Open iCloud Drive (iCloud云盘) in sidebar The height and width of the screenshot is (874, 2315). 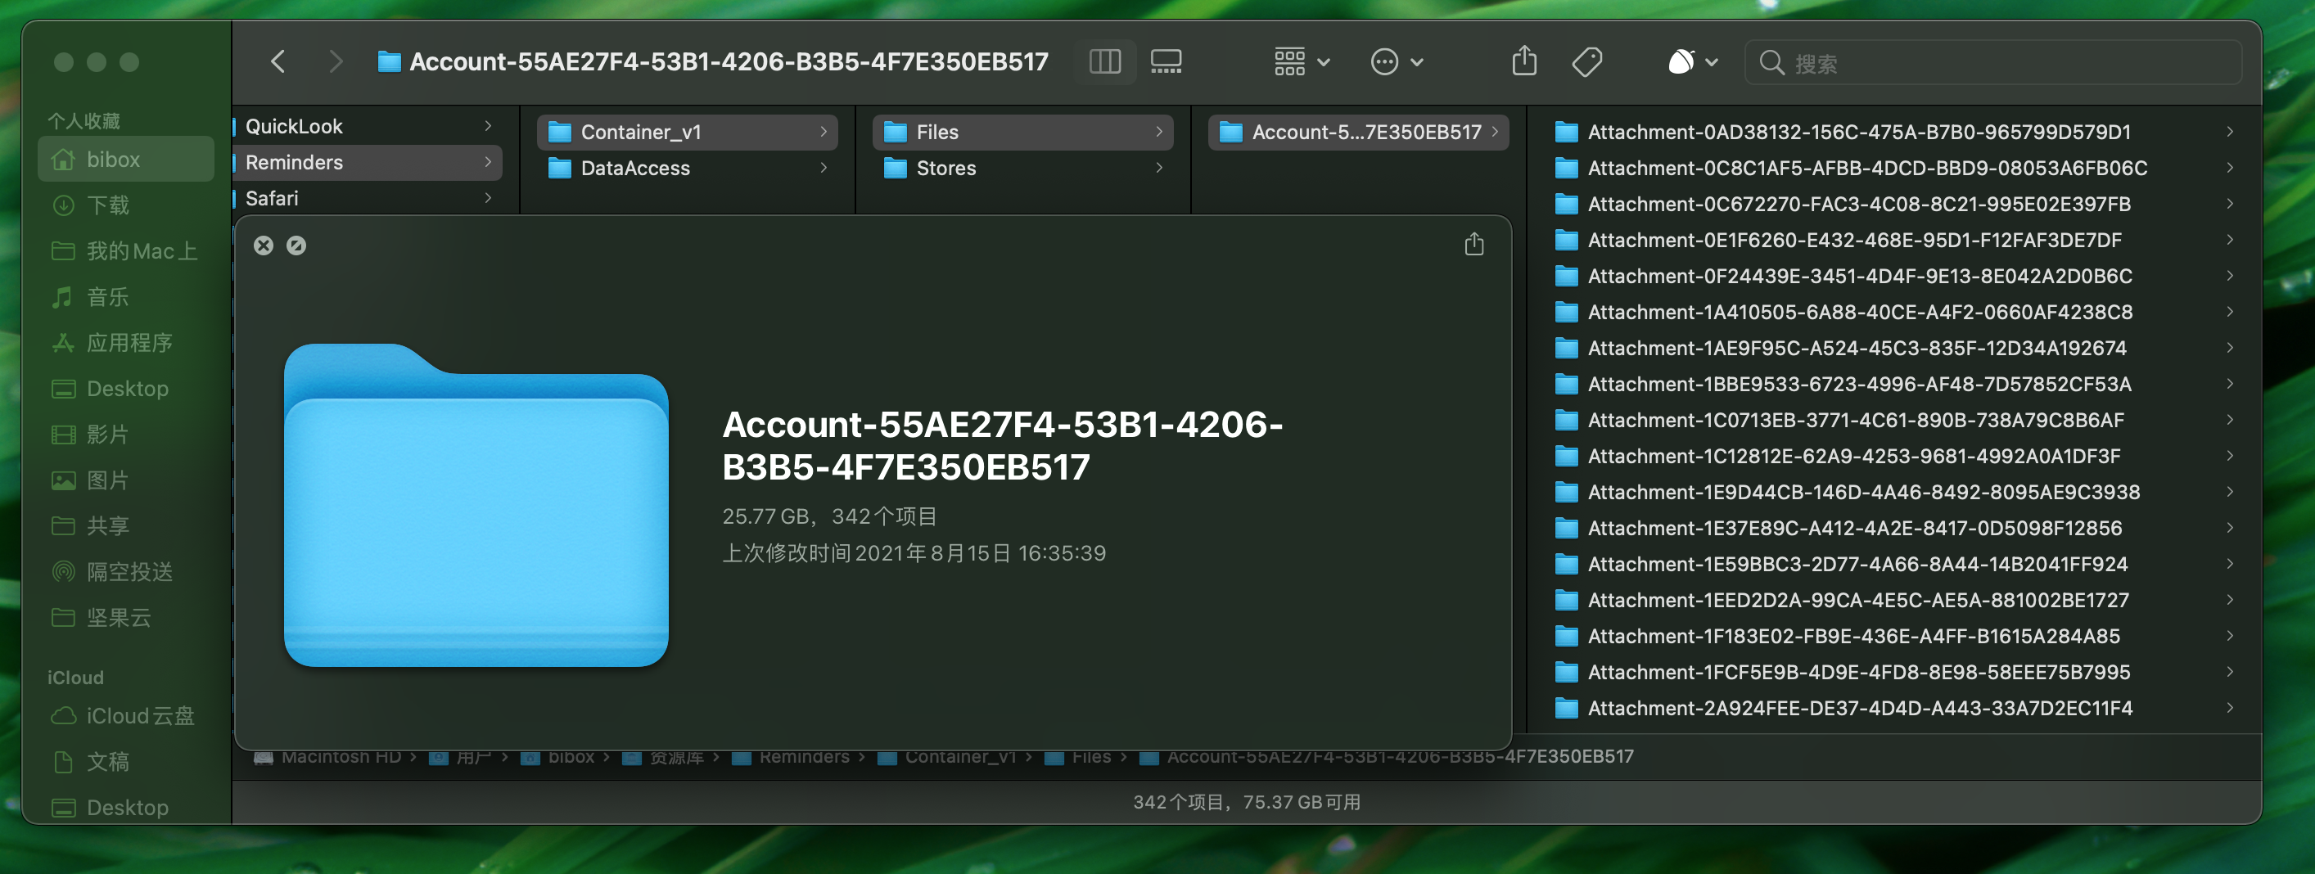click(x=139, y=716)
